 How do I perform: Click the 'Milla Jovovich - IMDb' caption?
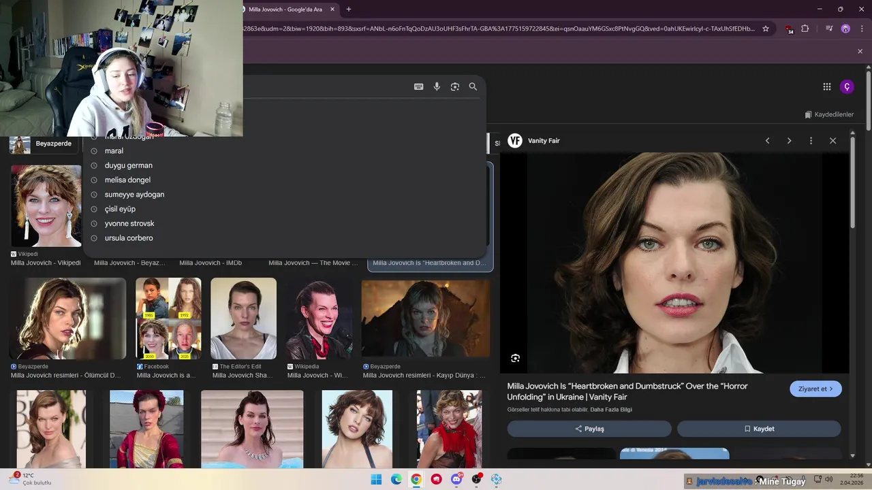click(211, 263)
